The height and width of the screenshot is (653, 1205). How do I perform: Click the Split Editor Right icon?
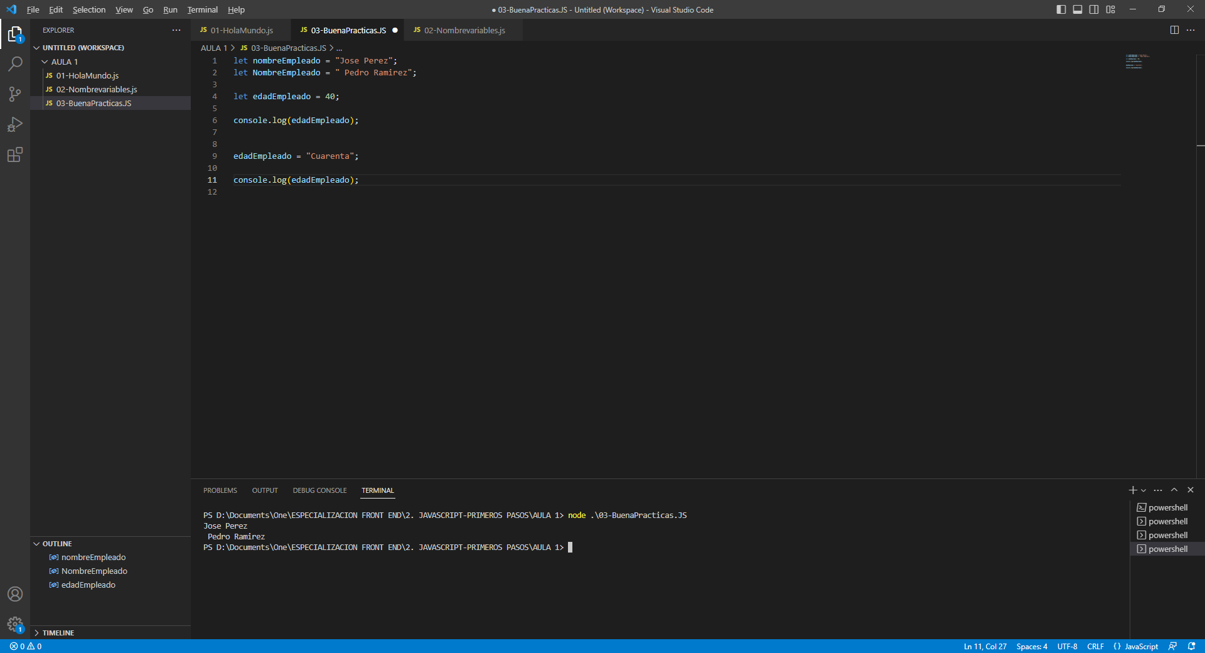coord(1174,30)
